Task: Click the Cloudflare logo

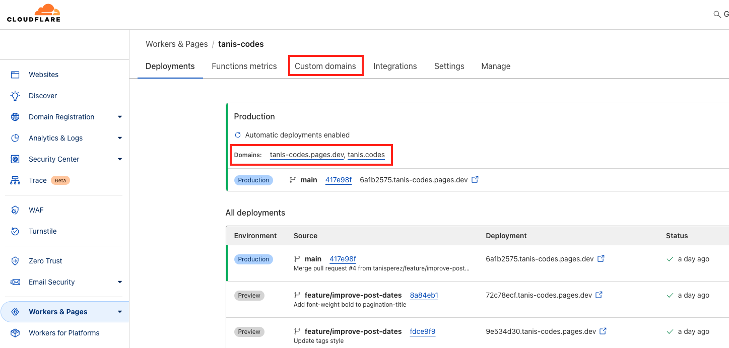Action: click(34, 13)
